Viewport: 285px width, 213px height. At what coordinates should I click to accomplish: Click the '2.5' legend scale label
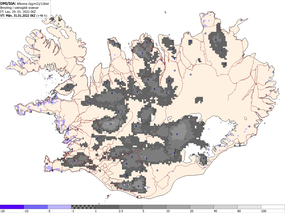click(x=121, y=211)
